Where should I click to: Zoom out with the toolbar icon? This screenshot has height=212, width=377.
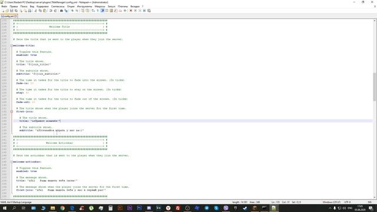77,11
